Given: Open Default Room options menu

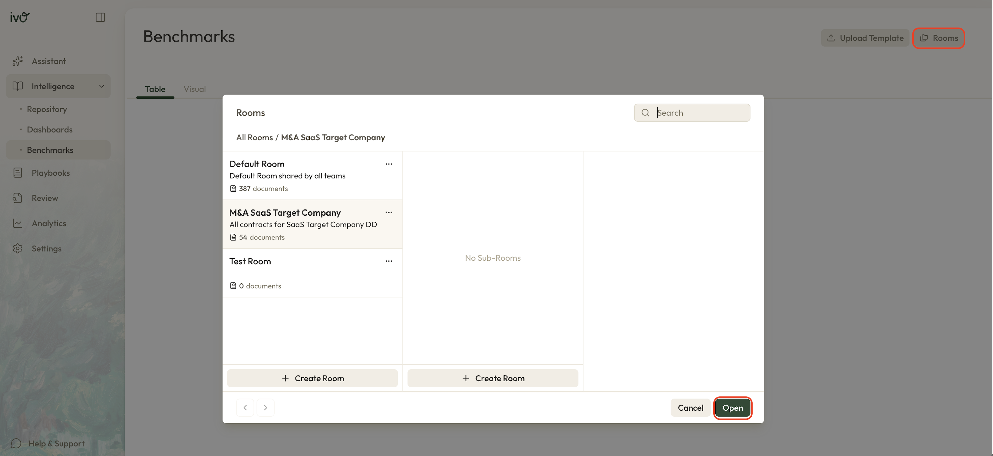Looking at the screenshot, I should [x=388, y=164].
